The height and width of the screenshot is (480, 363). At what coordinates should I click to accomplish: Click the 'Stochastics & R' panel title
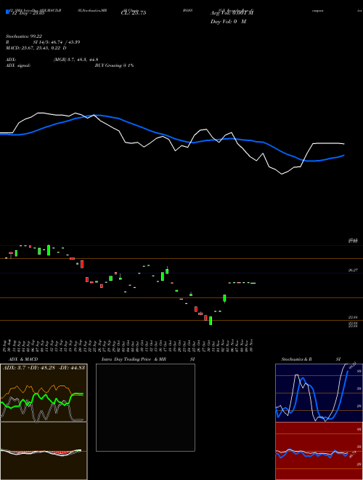(296, 359)
